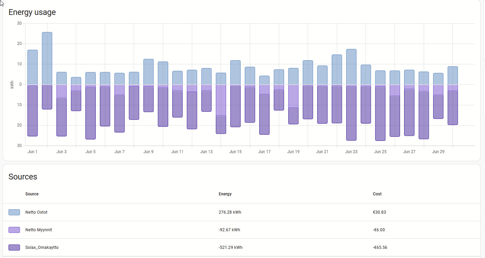Select the Solax_Omakaytto source row

[242, 248]
